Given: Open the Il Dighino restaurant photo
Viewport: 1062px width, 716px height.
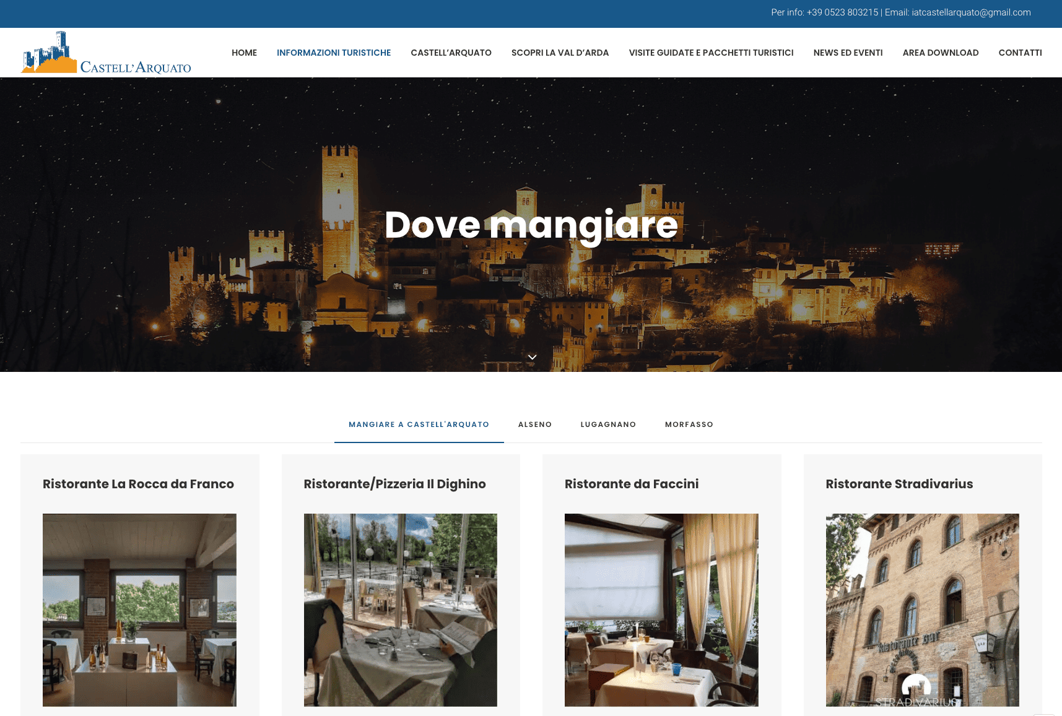Looking at the screenshot, I should click(x=400, y=610).
